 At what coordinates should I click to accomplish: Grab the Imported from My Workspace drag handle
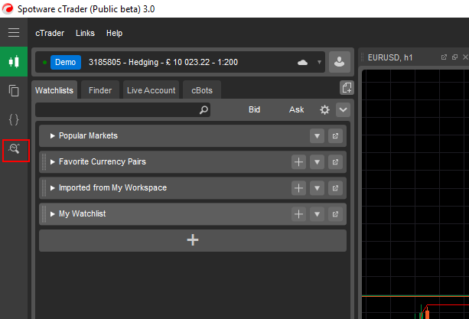pyautogui.click(x=44, y=187)
